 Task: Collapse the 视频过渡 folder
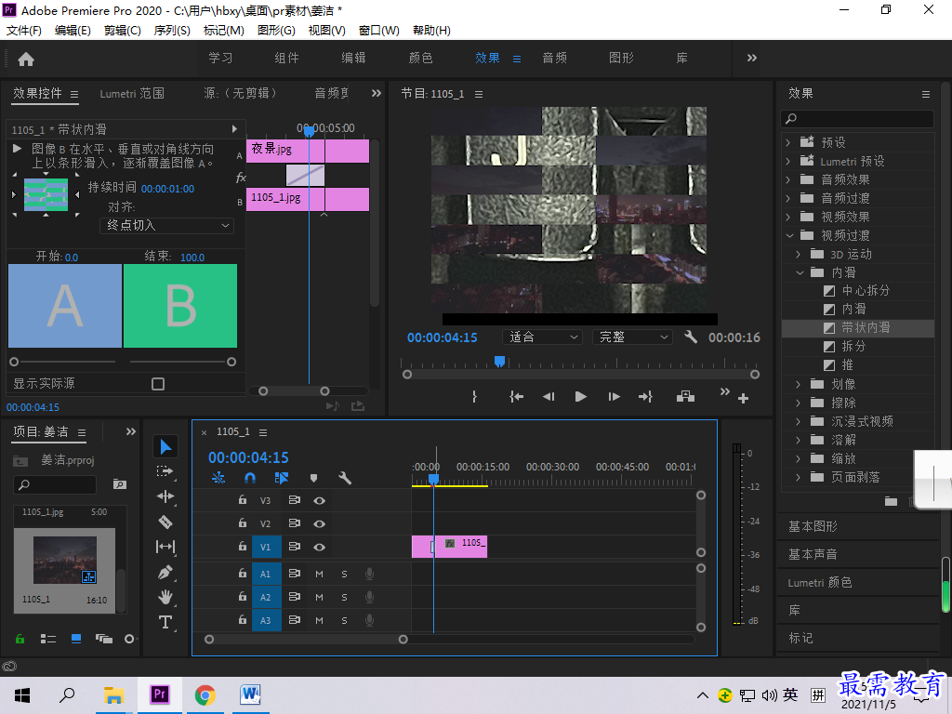pyautogui.click(x=788, y=235)
